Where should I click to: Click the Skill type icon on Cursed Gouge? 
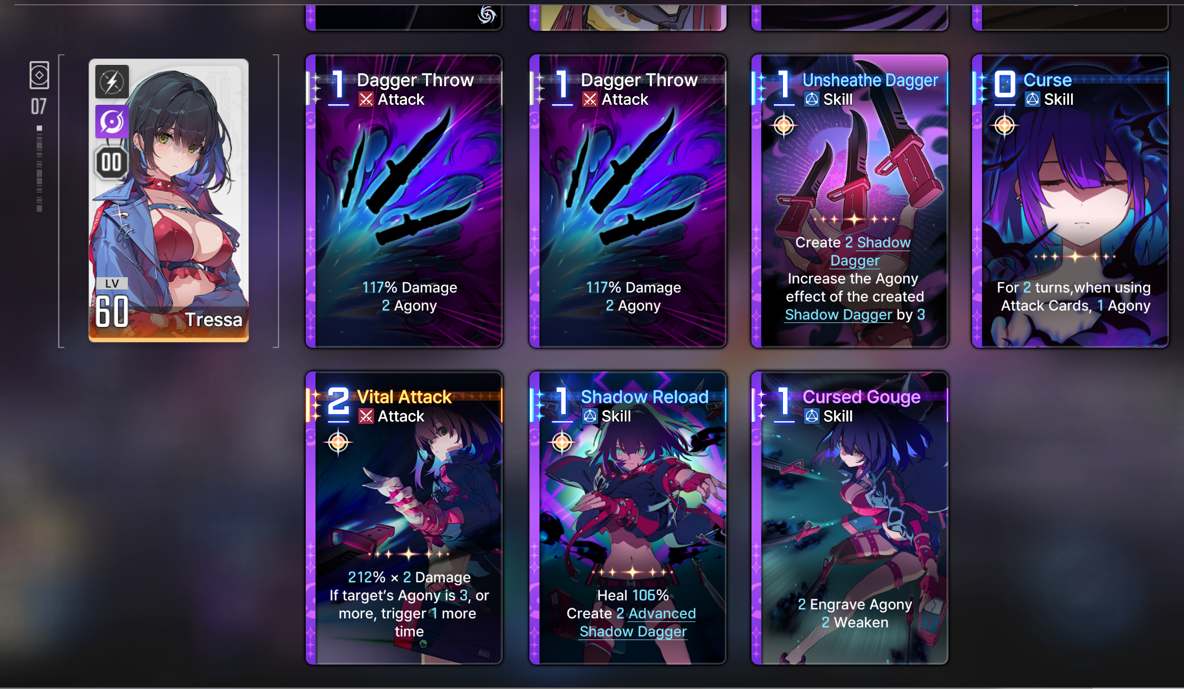812,416
